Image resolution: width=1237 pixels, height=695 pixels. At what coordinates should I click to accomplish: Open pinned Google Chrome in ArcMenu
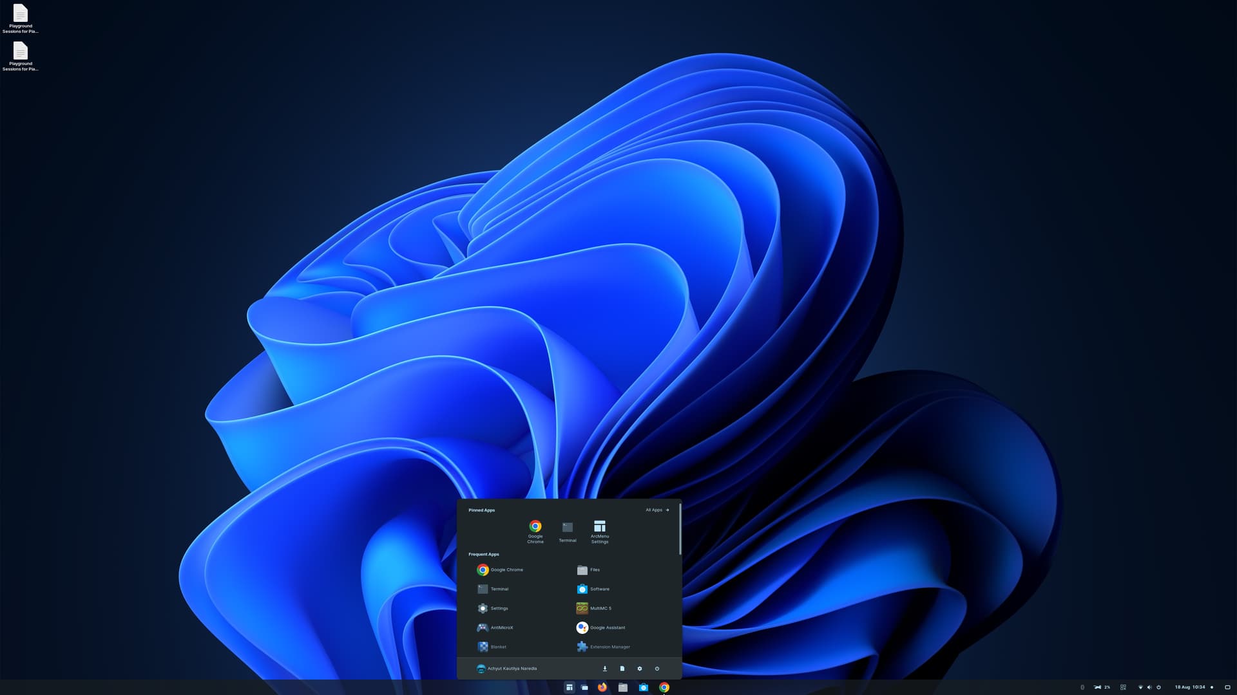tap(535, 532)
